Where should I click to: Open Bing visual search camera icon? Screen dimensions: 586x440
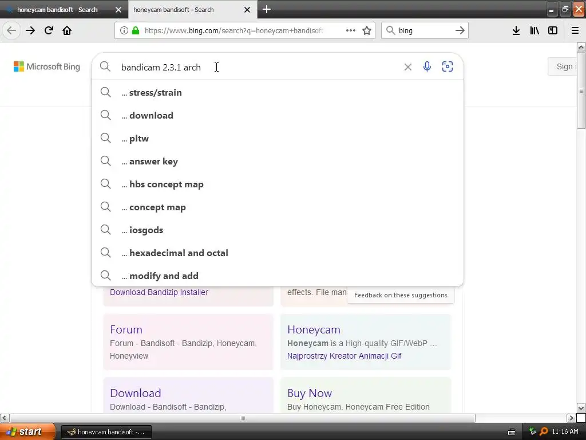click(x=448, y=66)
